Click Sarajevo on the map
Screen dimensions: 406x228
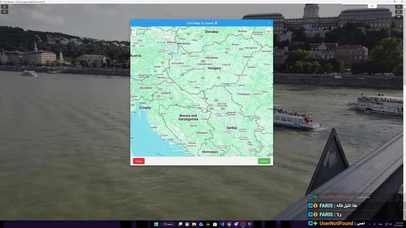pyautogui.click(x=202, y=133)
